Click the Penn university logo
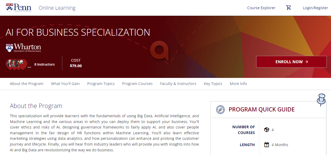331x155 pixels. click(19, 8)
